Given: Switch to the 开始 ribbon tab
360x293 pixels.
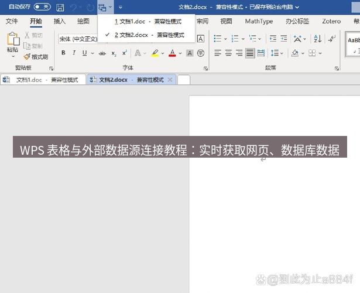Looking at the screenshot, I should pos(36,21).
